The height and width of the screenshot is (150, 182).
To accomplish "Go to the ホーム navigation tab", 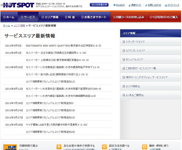I will [x=9, y=17].
